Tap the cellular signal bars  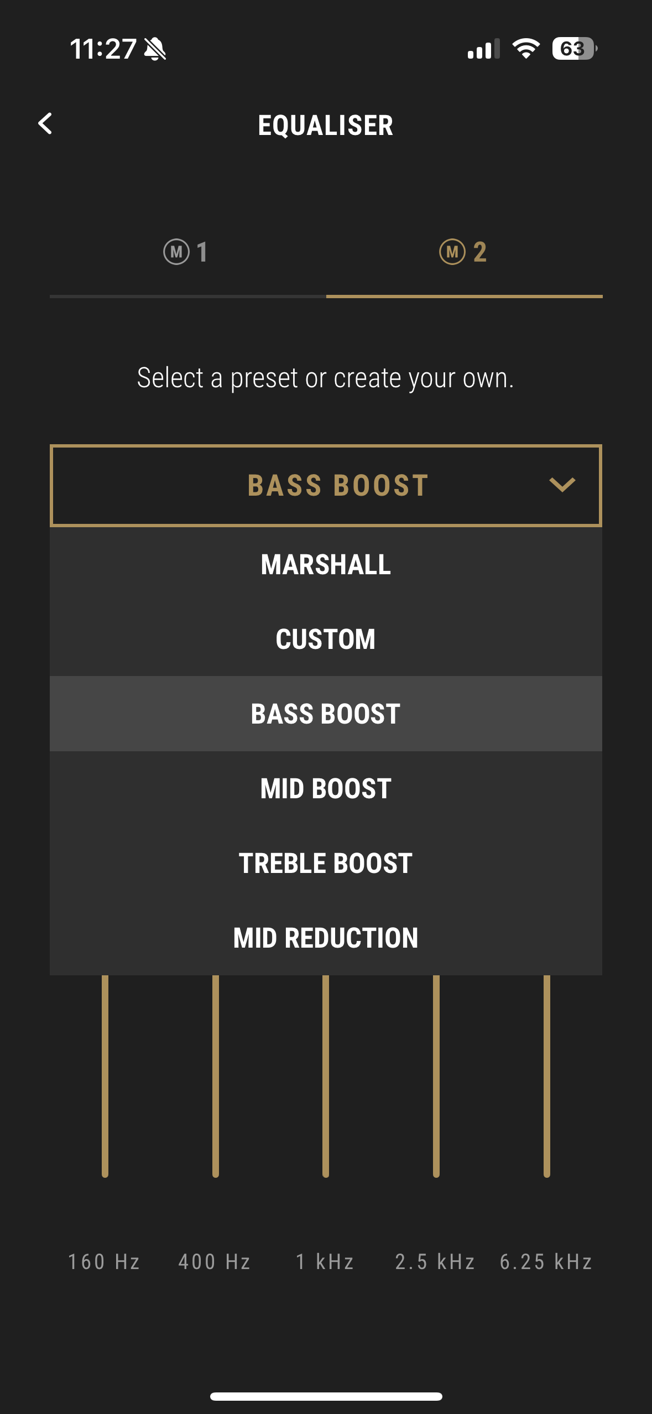[483, 49]
